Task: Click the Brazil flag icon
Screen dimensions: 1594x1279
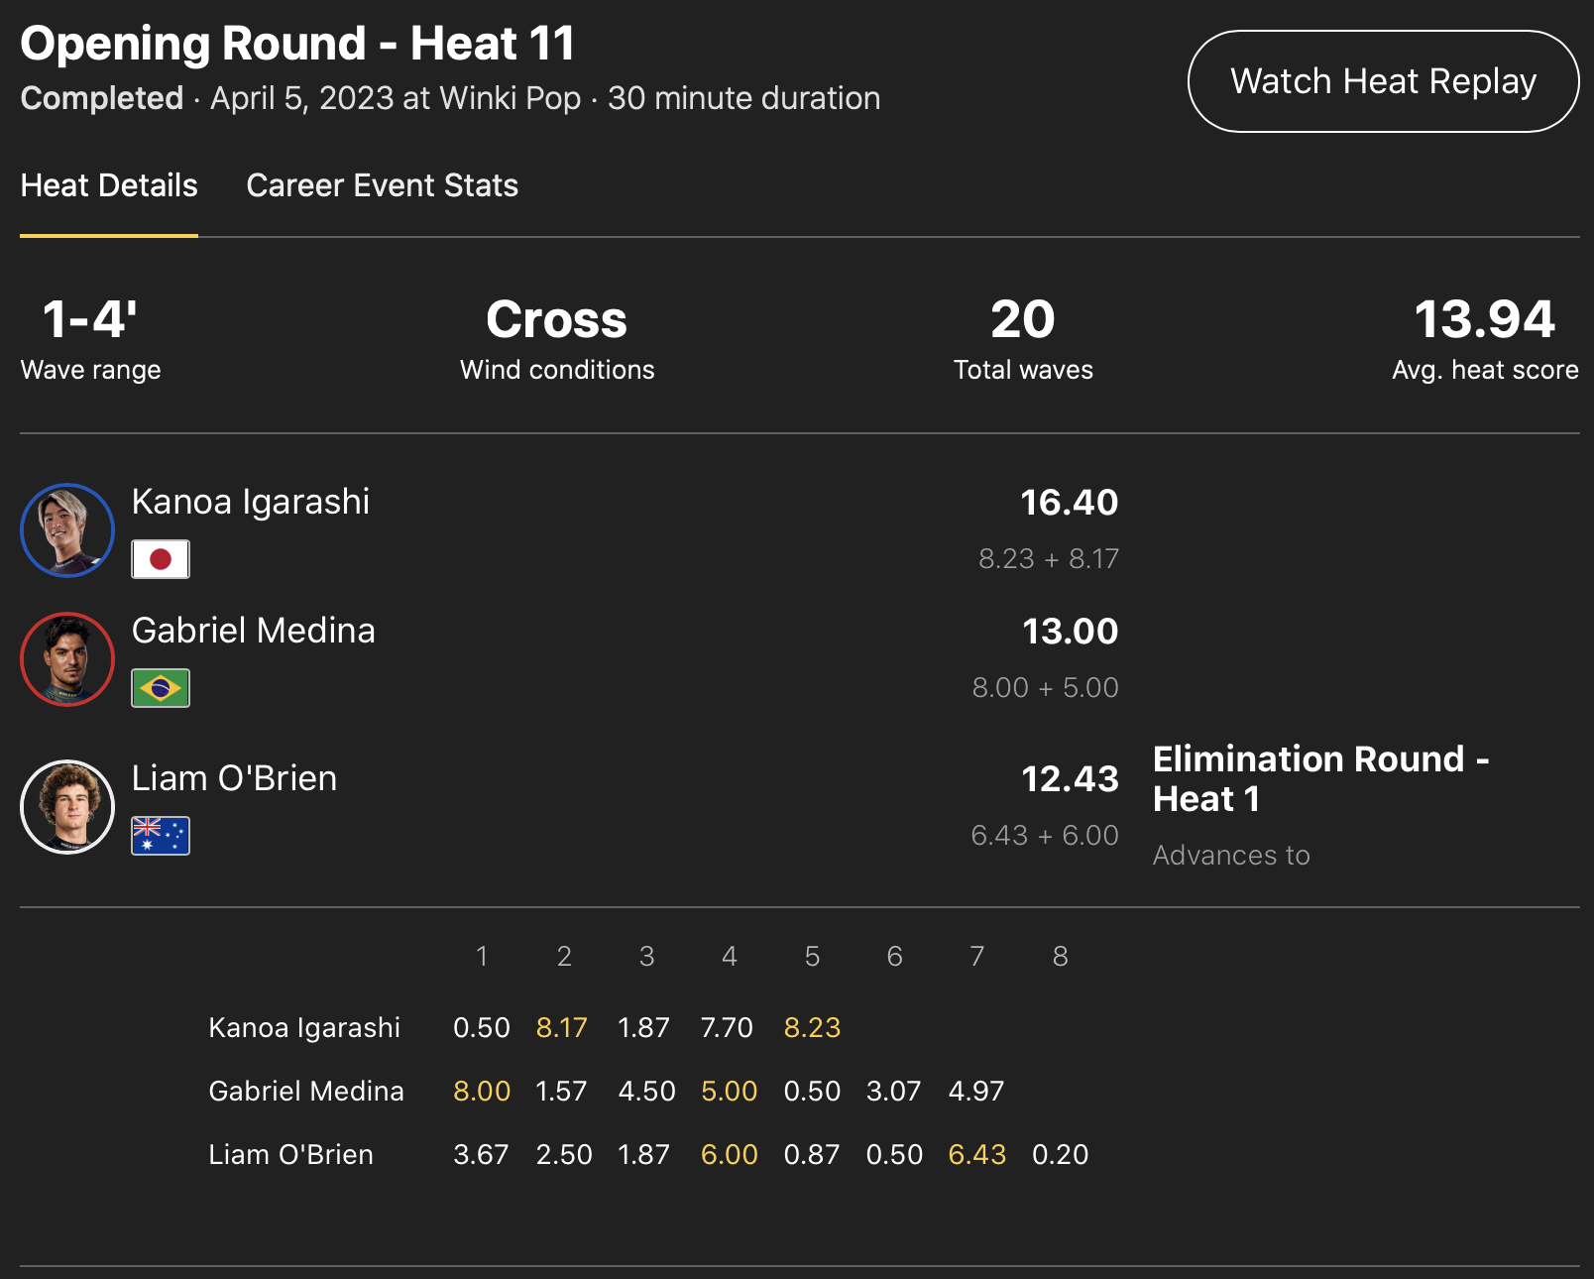Action: tap(161, 688)
